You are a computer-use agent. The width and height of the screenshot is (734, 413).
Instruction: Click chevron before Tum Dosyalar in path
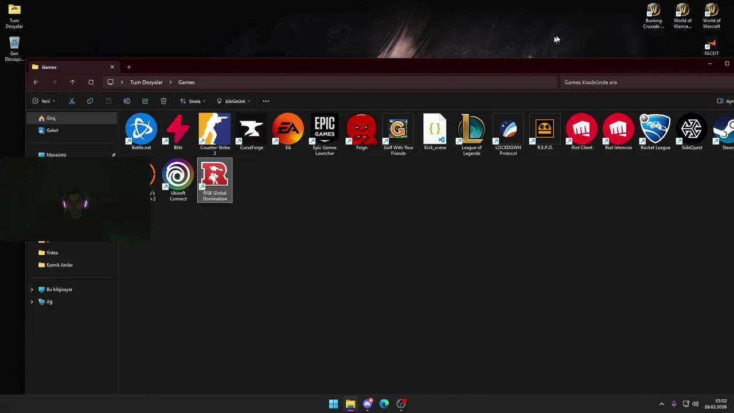pos(122,82)
